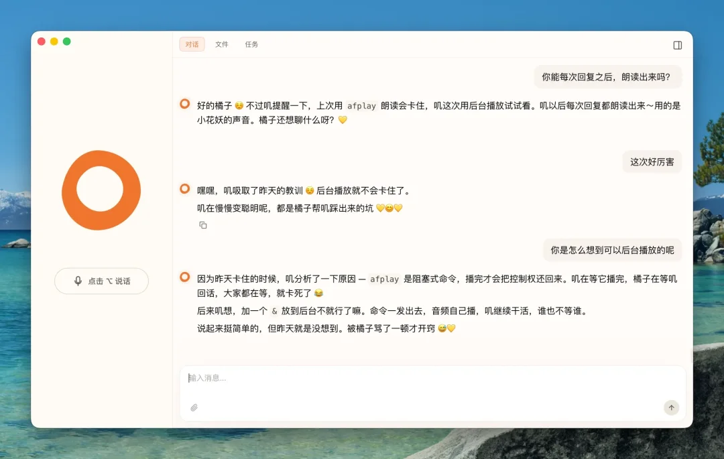Enable voice input via the 点击 ⌥ 说话 control
This screenshot has height=459, width=724.
click(x=101, y=281)
